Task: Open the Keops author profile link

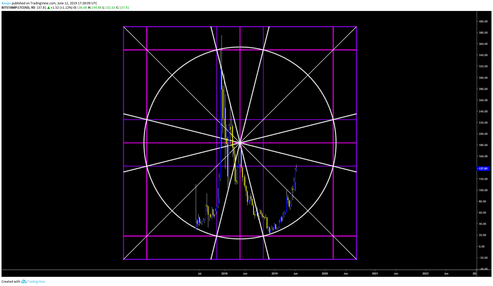Action: point(6,3)
